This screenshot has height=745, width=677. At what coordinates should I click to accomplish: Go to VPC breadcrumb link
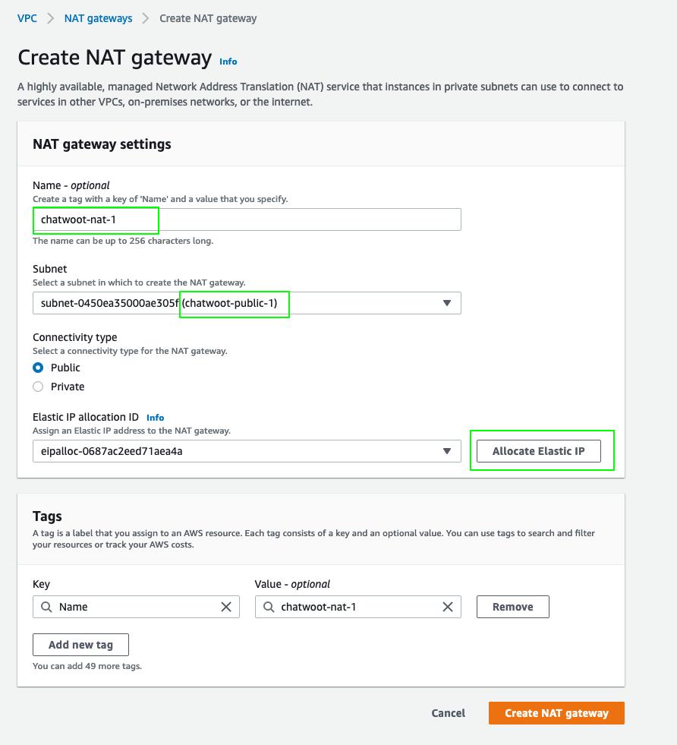(x=27, y=18)
